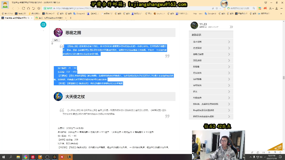Click the chevron on the sidebar's last row

click(x=229, y=117)
